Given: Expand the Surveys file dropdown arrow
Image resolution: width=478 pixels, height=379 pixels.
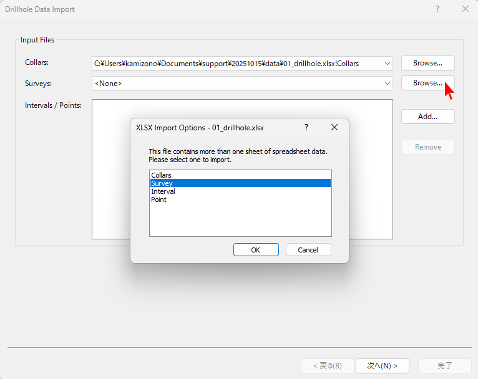Looking at the screenshot, I should [x=388, y=83].
